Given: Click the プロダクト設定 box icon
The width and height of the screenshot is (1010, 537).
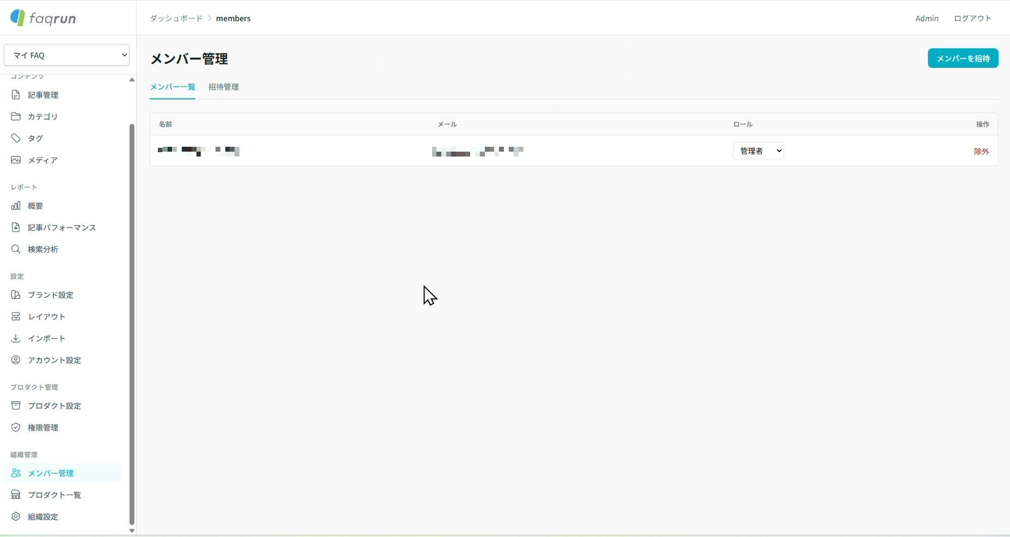Looking at the screenshot, I should pyautogui.click(x=16, y=405).
